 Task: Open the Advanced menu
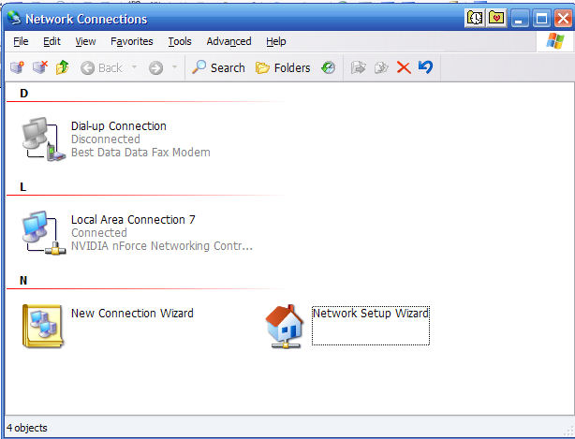229,41
